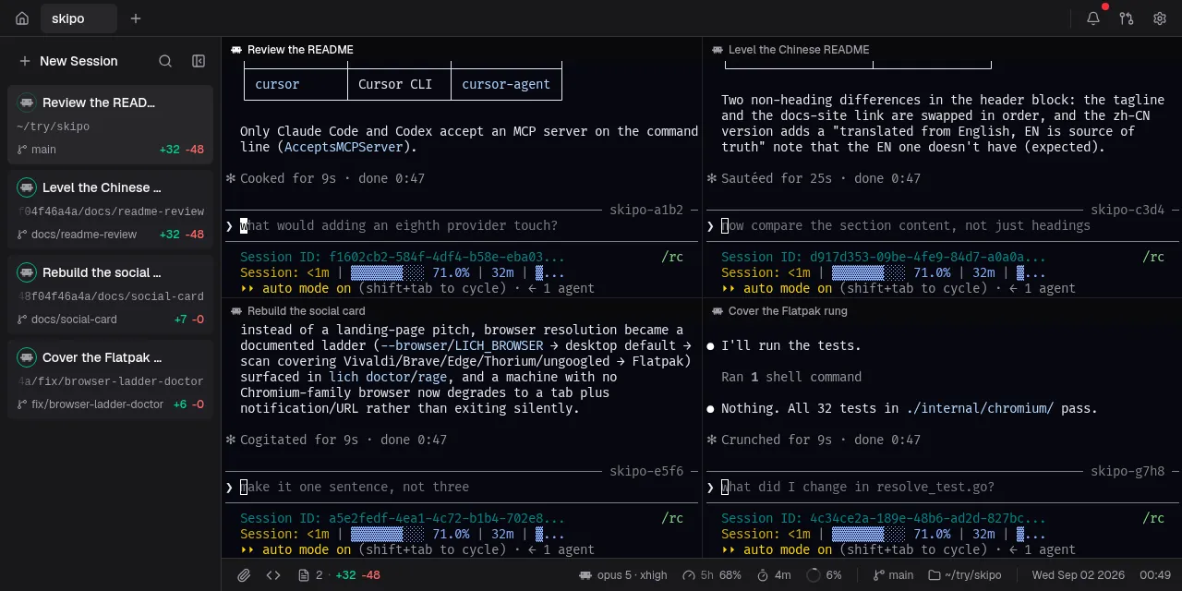Open ~/try/skipo folder in status bar
The width and height of the screenshot is (1182, 591).
[964, 575]
